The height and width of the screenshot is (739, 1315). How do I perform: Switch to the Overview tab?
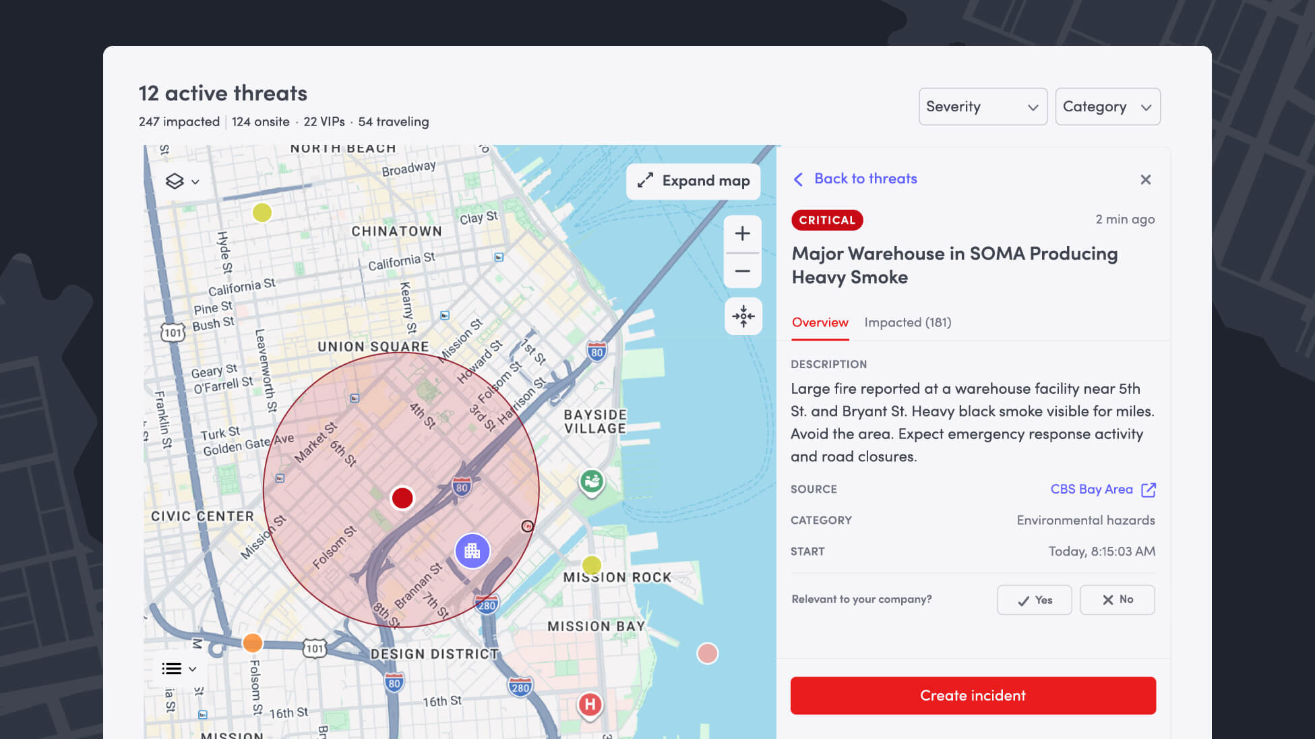820,322
